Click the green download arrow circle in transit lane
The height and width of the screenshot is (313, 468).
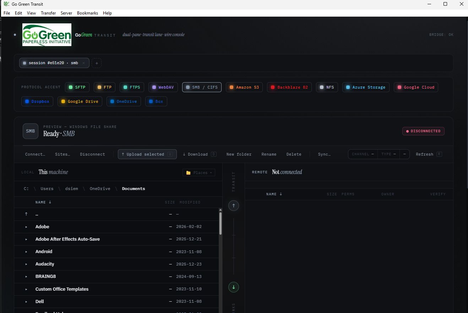234,287
